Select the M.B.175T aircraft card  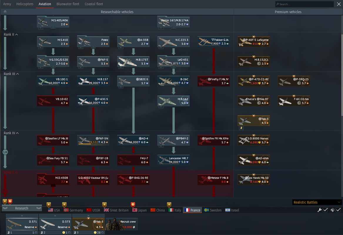[133, 61]
